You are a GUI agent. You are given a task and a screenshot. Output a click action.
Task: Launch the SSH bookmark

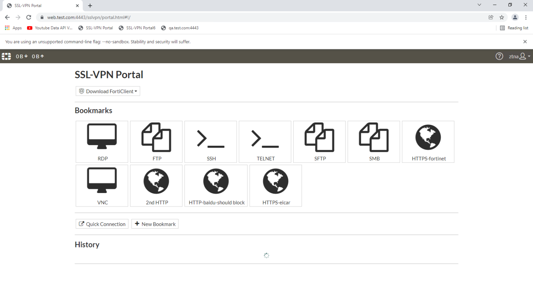pos(211,141)
